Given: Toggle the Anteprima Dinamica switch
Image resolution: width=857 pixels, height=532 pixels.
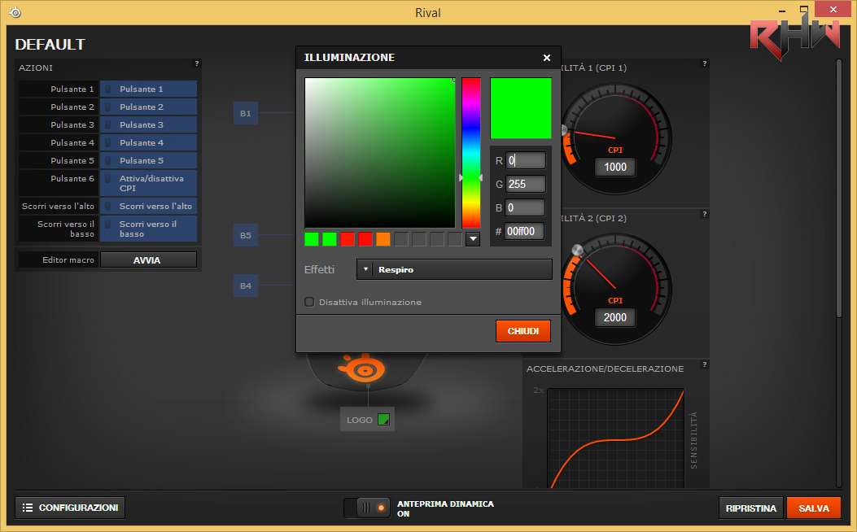Looking at the screenshot, I should [x=367, y=508].
